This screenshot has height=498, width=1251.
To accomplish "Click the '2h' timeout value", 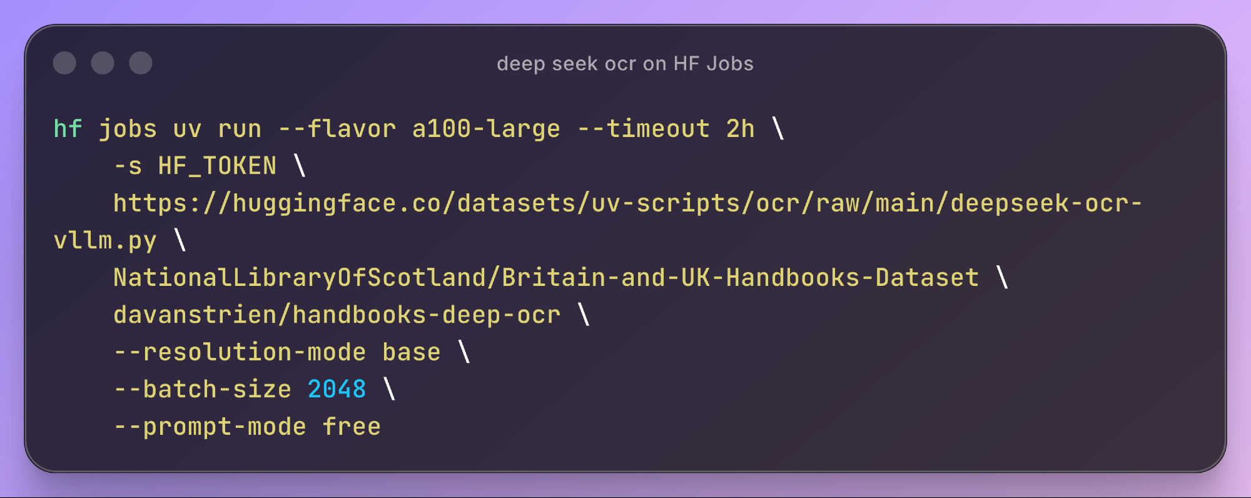I will pos(740,129).
